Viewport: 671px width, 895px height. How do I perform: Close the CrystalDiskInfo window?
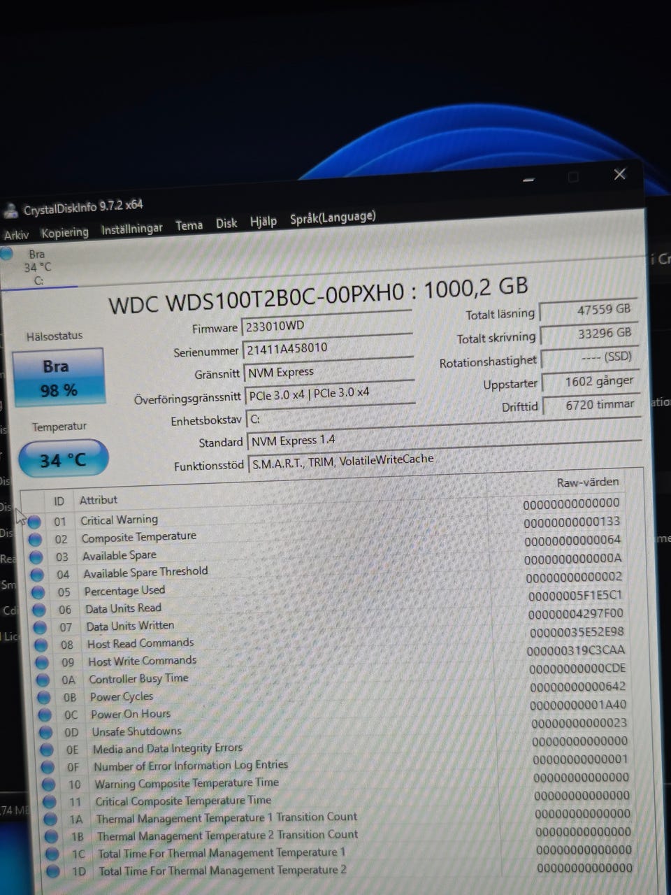619,174
